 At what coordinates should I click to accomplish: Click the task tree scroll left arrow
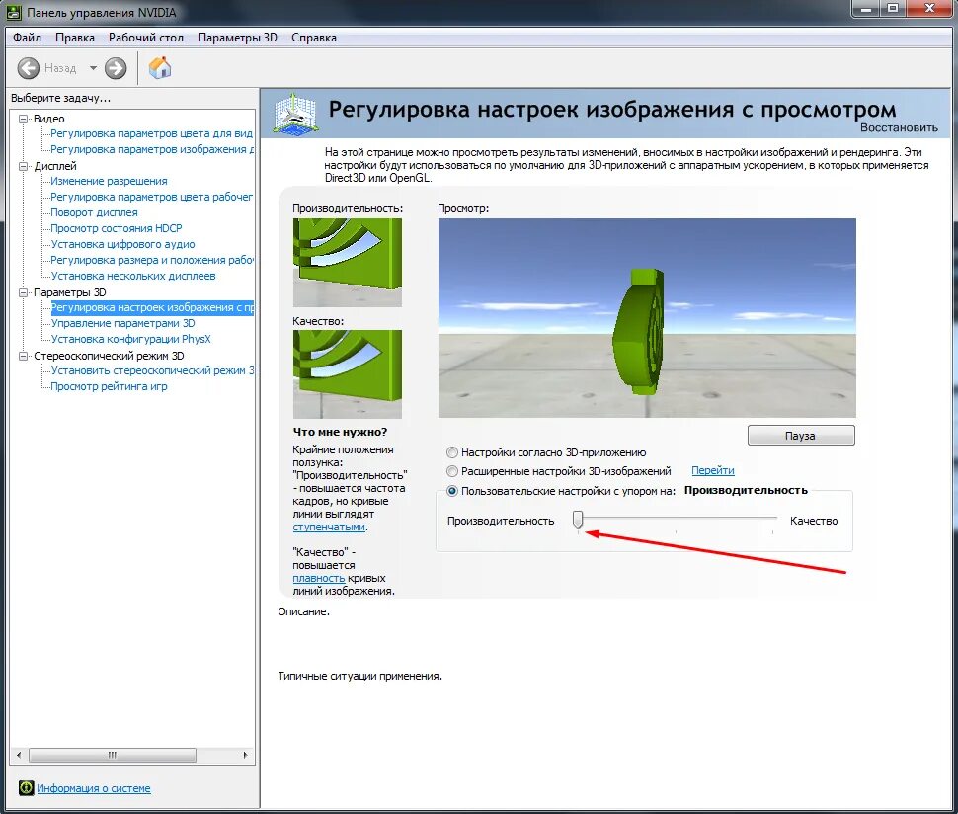(19, 755)
